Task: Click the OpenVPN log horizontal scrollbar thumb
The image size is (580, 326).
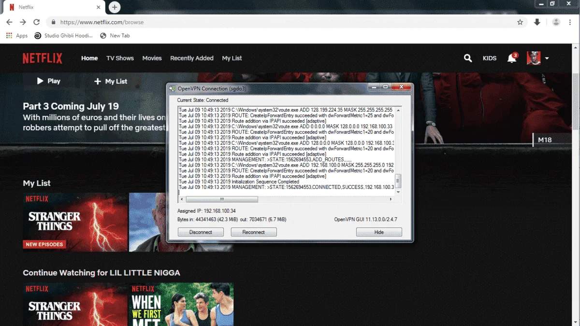Action: pos(222,199)
